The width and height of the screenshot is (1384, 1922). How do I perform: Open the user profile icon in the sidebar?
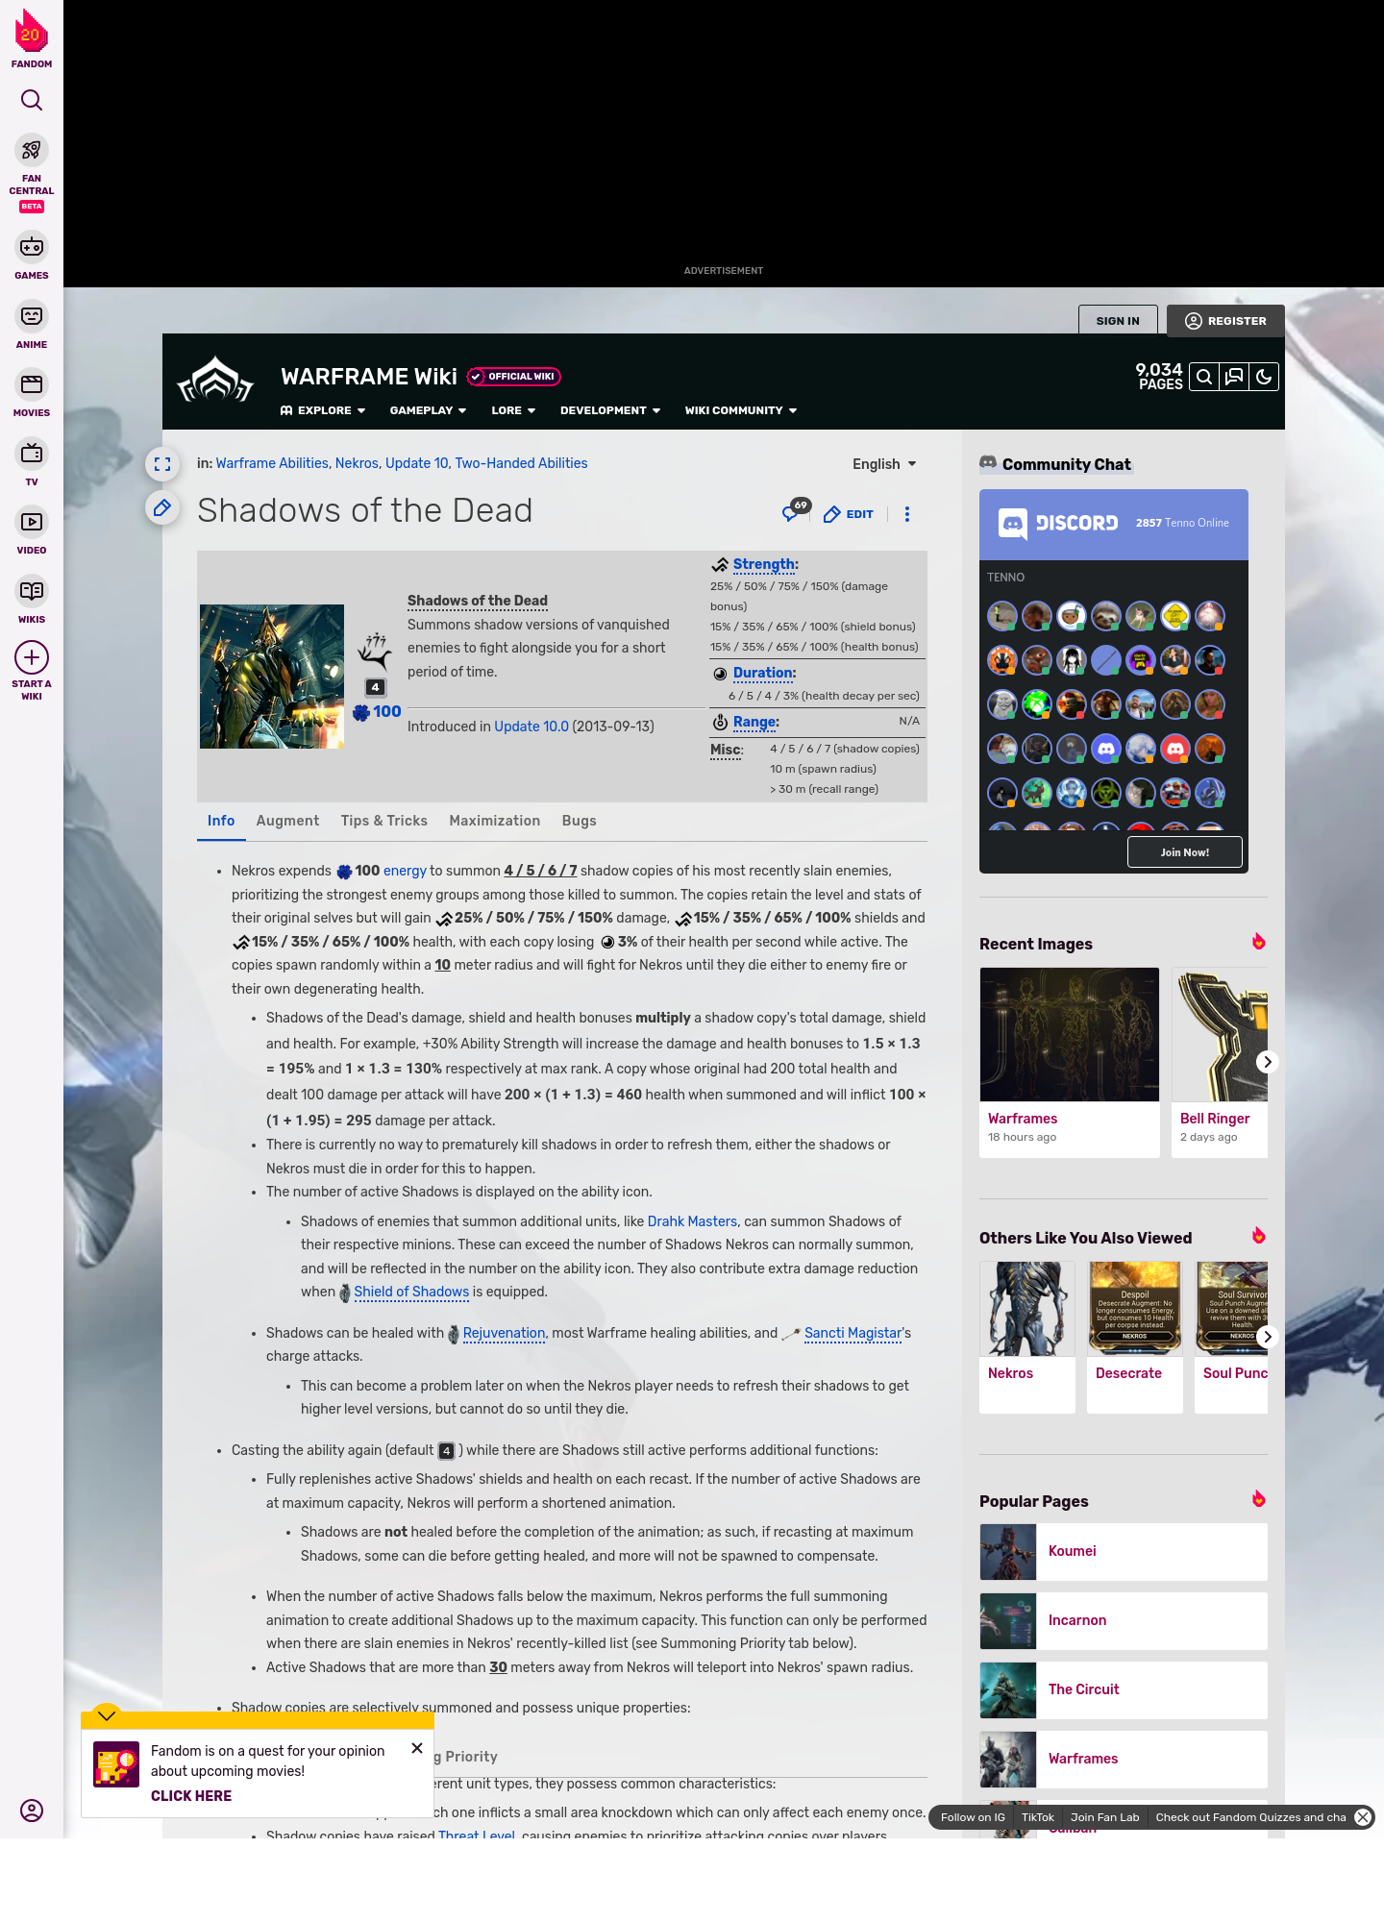pyautogui.click(x=32, y=1811)
